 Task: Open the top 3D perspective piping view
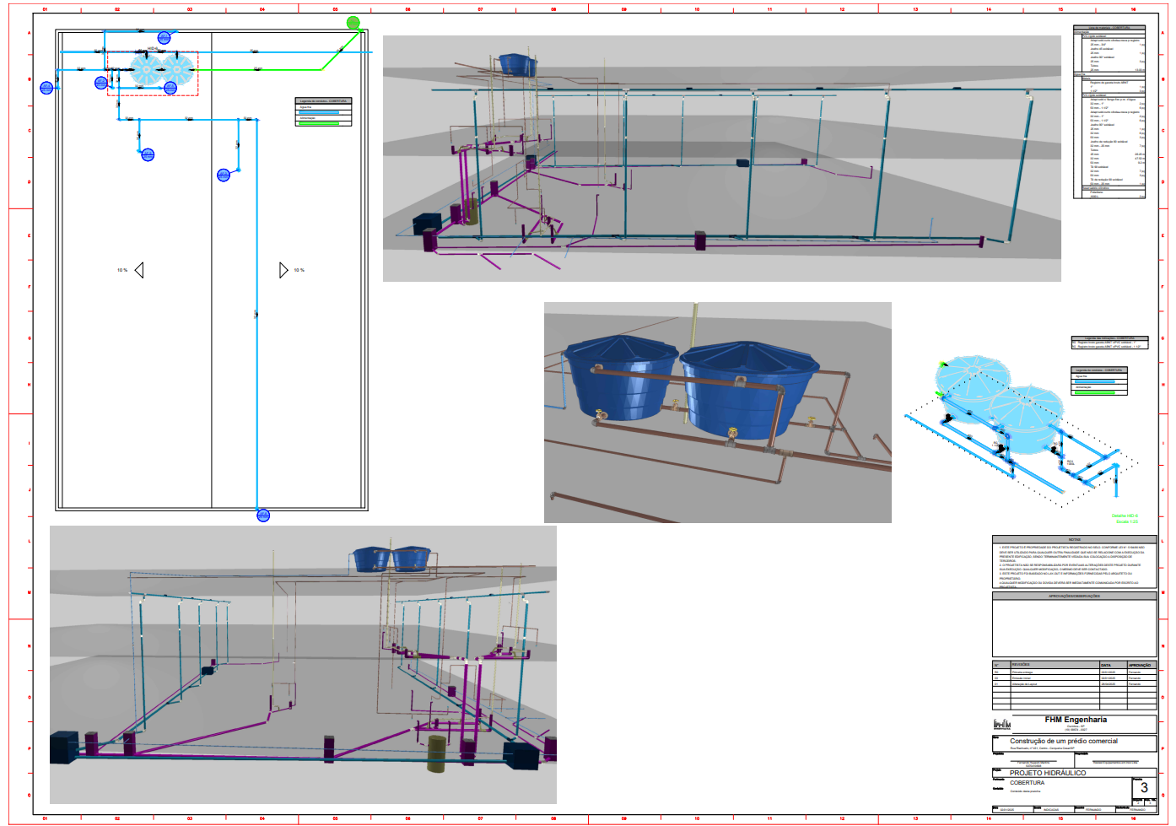722,159
